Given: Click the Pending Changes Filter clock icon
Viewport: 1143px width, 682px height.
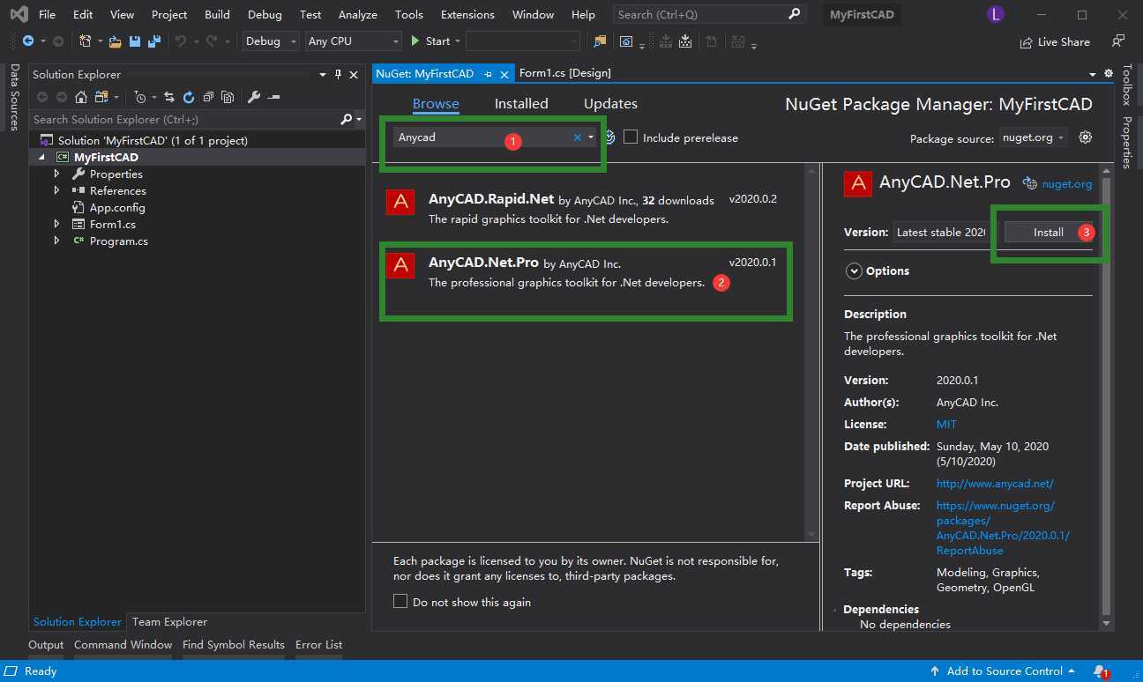Looking at the screenshot, I should coord(140,97).
